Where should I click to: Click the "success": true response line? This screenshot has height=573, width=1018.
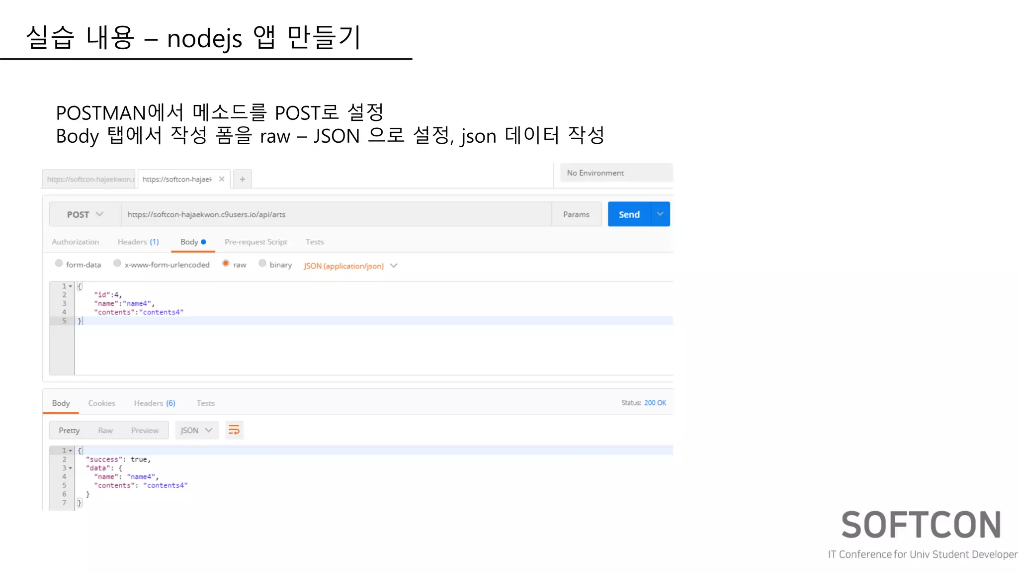pyautogui.click(x=118, y=460)
